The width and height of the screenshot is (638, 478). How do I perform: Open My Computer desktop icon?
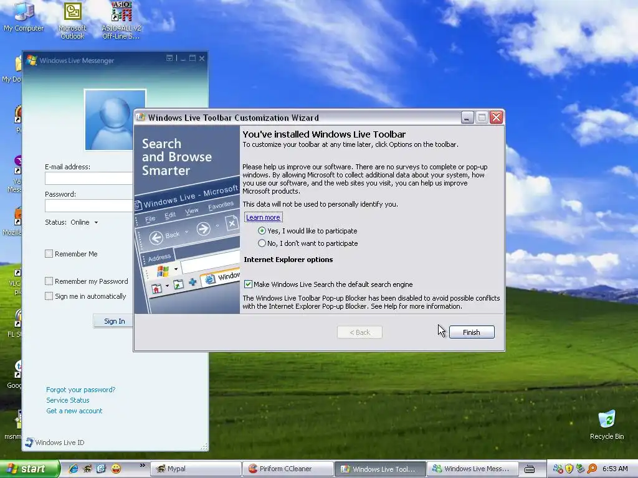24,16
